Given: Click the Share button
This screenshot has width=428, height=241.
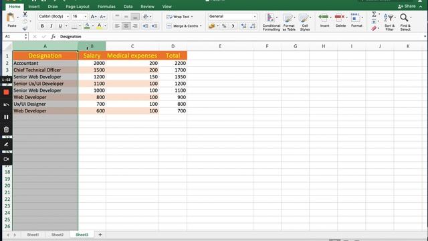Looking at the screenshot, I should (x=407, y=6).
